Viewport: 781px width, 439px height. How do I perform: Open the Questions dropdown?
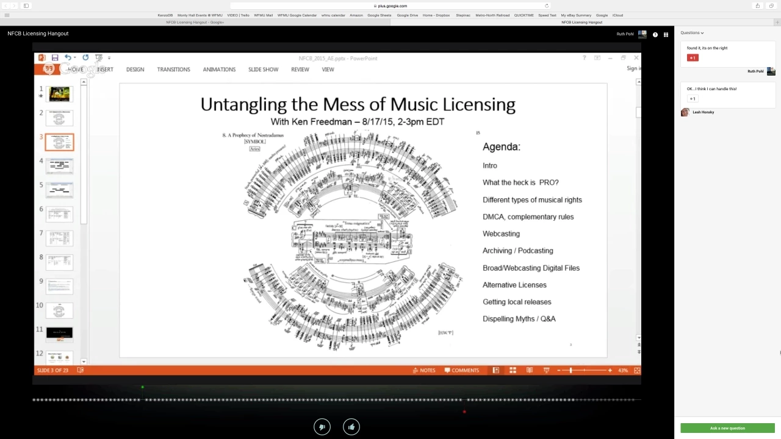(x=692, y=33)
